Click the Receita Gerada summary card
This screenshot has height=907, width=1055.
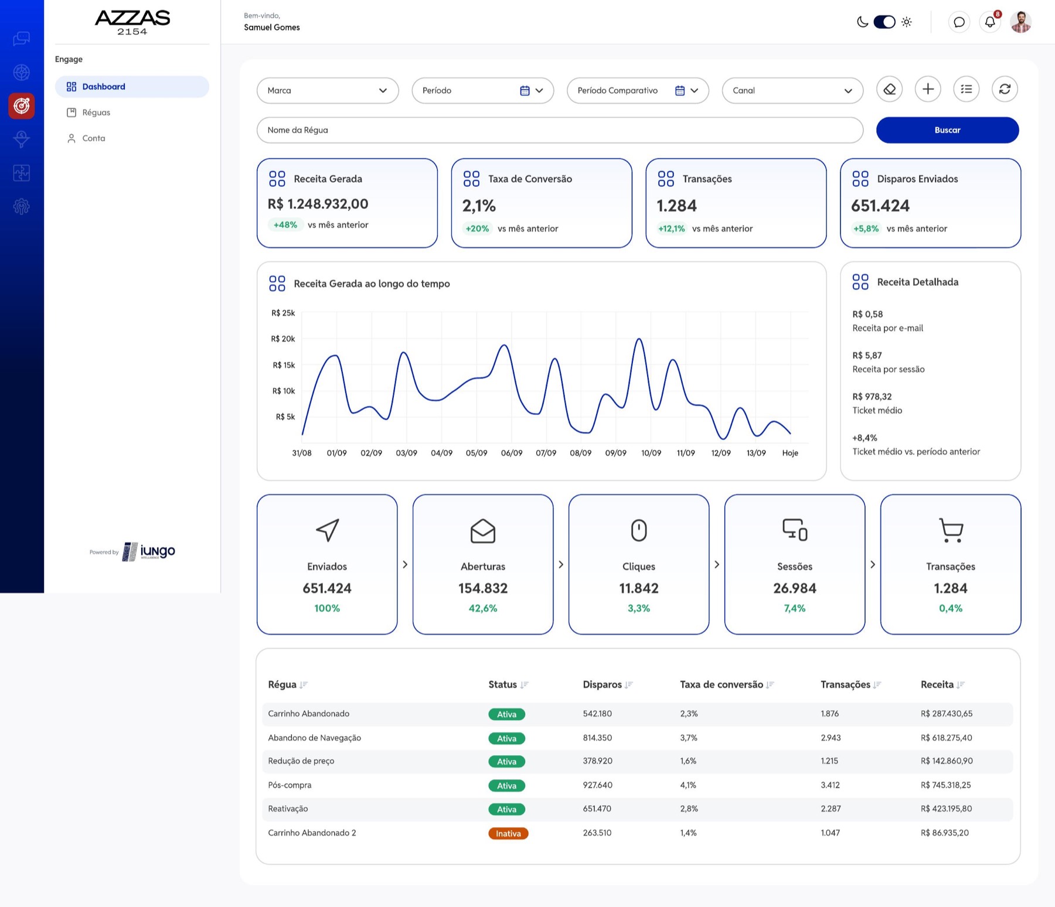click(347, 203)
